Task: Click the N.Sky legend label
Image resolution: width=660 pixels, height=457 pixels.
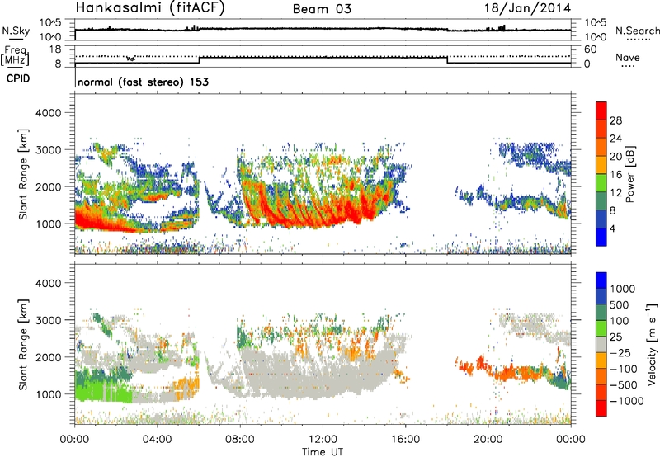Action: (16, 31)
